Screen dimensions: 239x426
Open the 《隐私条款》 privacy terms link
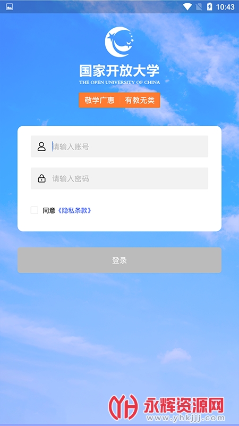pyautogui.click(x=74, y=210)
